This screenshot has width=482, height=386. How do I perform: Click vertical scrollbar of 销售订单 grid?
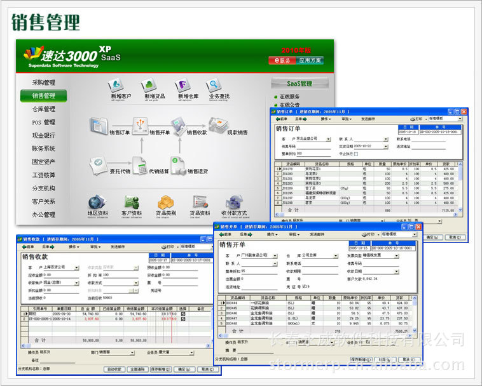pyautogui.click(x=460, y=187)
